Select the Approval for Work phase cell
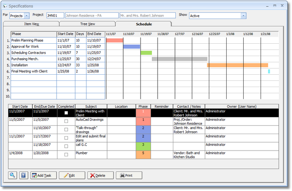This screenshot has height=191, width=292. pyautogui.click(x=34, y=47)
